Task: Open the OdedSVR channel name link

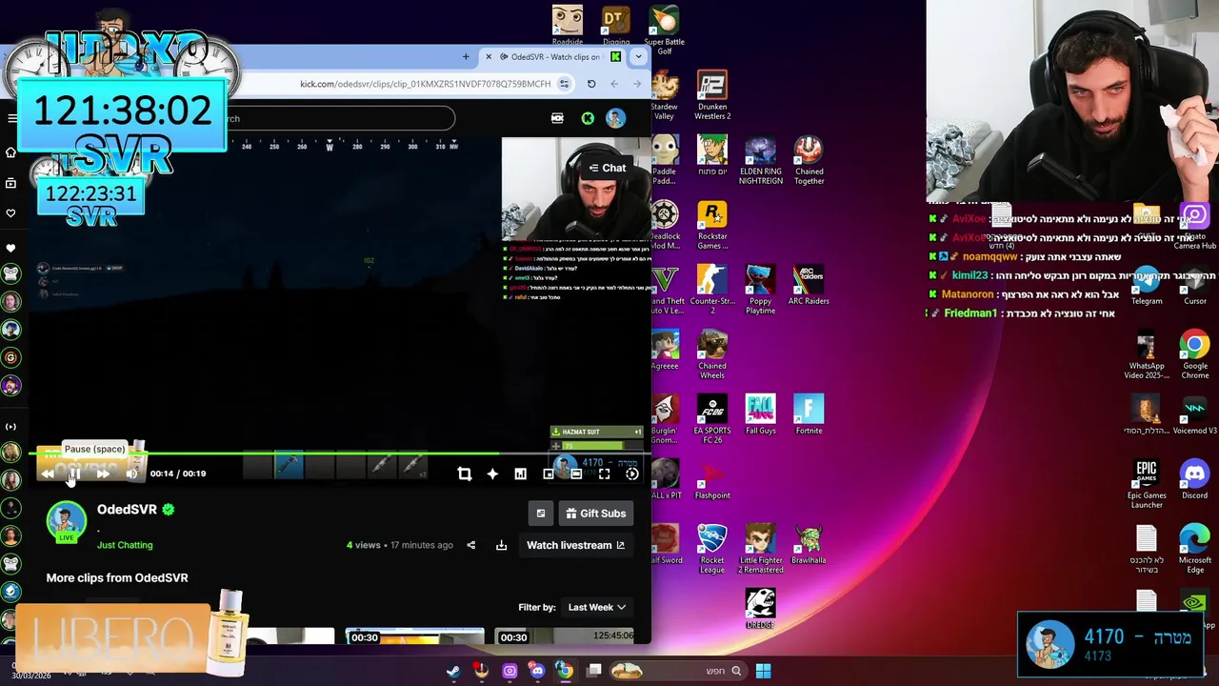Action: (127, 510)
